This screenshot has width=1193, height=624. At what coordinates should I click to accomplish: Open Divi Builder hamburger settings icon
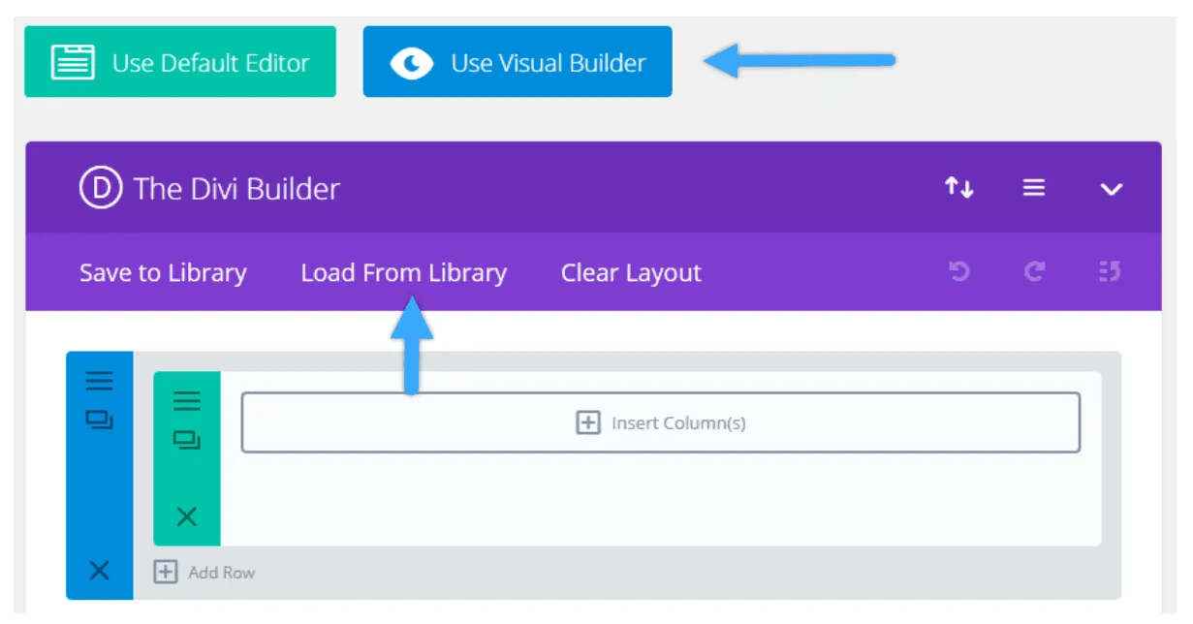point(1034,188)
